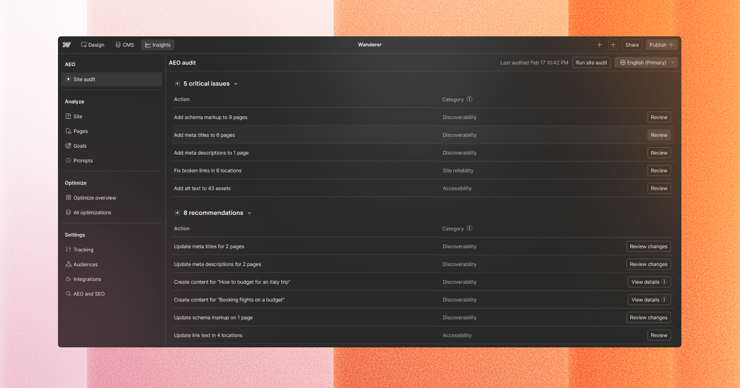Open the English (Primary) language dropdown
This screenshot has width=740, height=388.
(646, 62)
